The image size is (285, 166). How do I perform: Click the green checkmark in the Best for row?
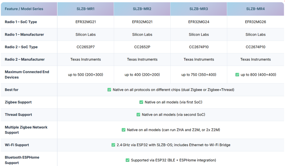coord(109,90)
